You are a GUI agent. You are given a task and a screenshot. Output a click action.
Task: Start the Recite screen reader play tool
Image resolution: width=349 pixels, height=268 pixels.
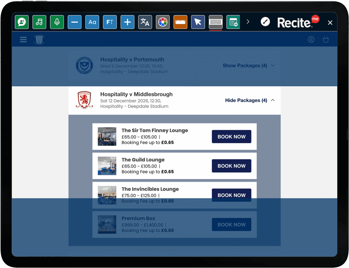pos(22,22)
